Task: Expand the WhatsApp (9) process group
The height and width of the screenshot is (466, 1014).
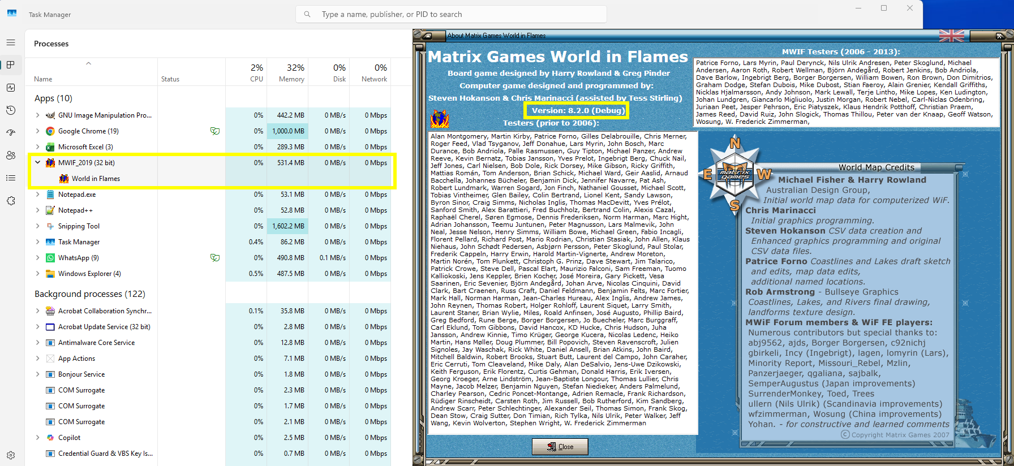Action: (x=38, y=258)
